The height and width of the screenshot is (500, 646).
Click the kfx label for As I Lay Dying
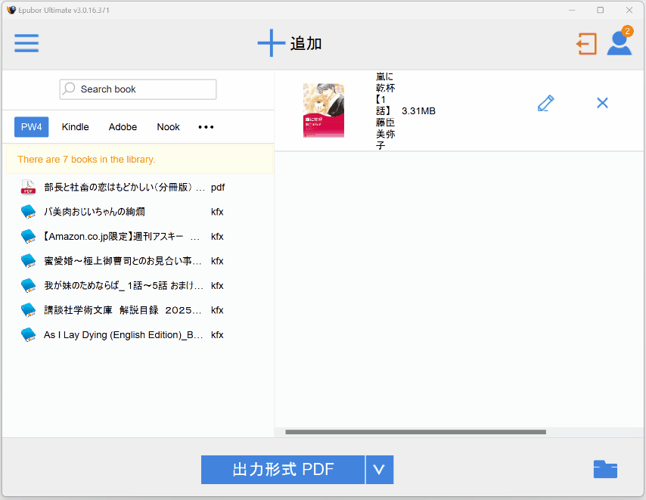217,335
